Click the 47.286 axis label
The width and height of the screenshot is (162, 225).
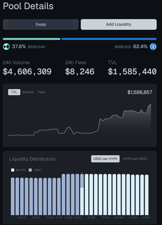91,218
